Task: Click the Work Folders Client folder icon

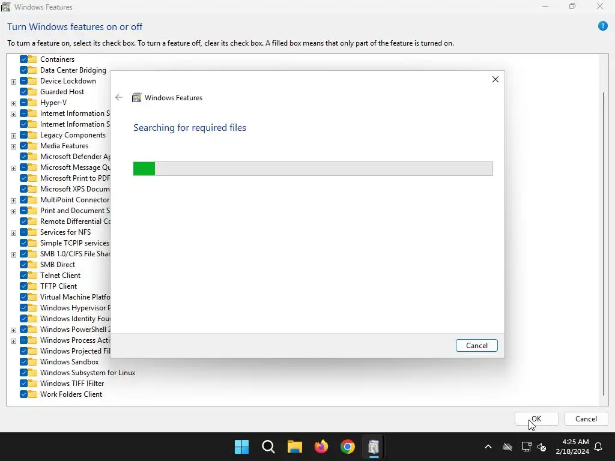Action: tap(32, 394)
